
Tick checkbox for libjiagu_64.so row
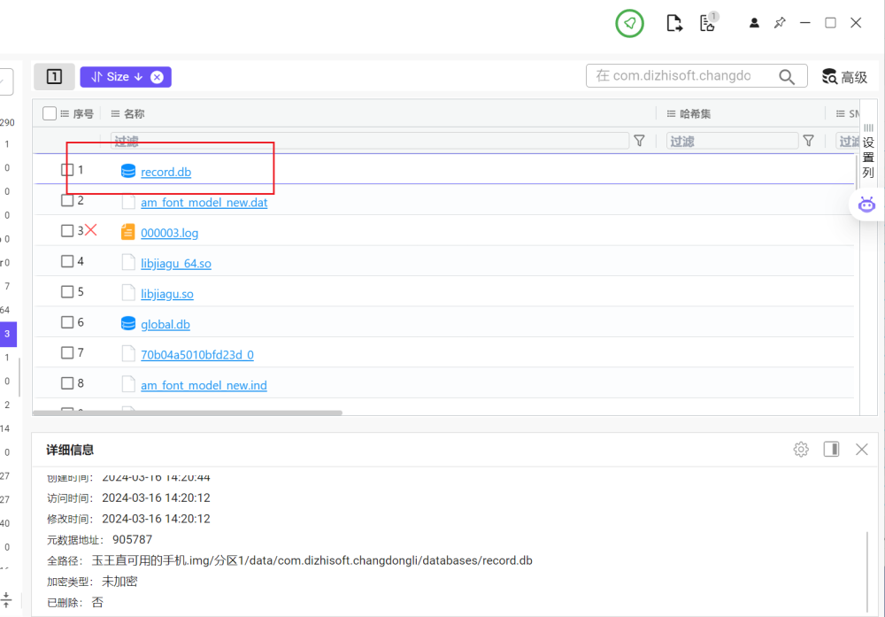coord(67,261)
